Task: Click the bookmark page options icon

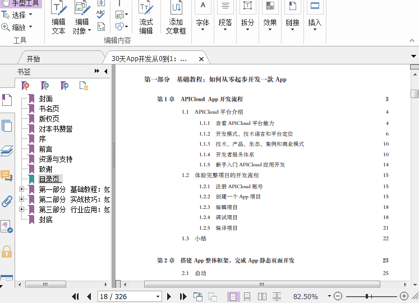Action: pyautogui.click(x=84, y=86)
